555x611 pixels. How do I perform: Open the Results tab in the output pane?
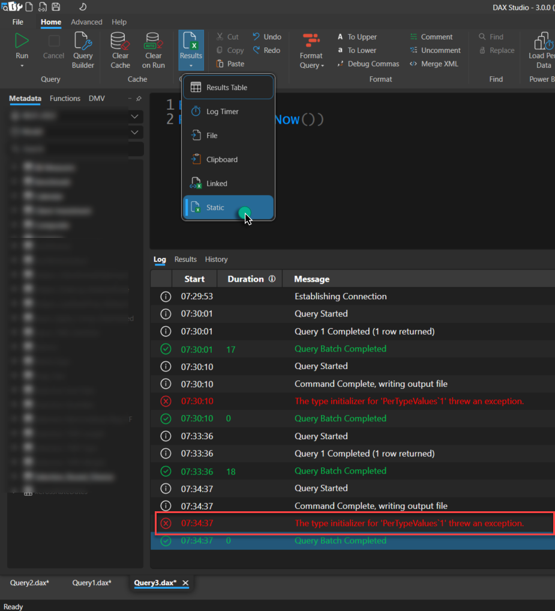(x=185, y=259)
